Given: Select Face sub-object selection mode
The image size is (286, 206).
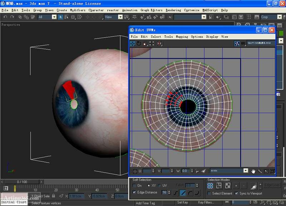Looking at the screenshot, I should click(x=227, y=186).
